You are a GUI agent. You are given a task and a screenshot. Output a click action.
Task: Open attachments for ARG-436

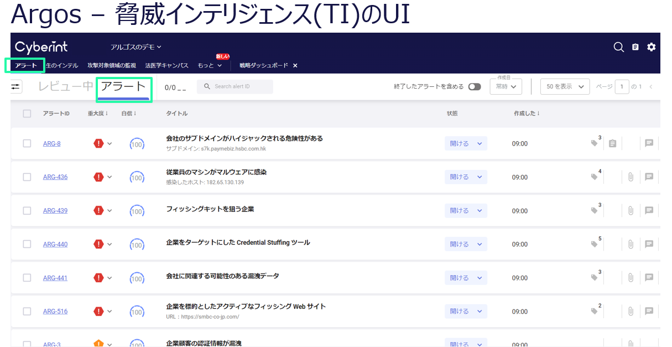pyautogui.click(x=631, y=177)
